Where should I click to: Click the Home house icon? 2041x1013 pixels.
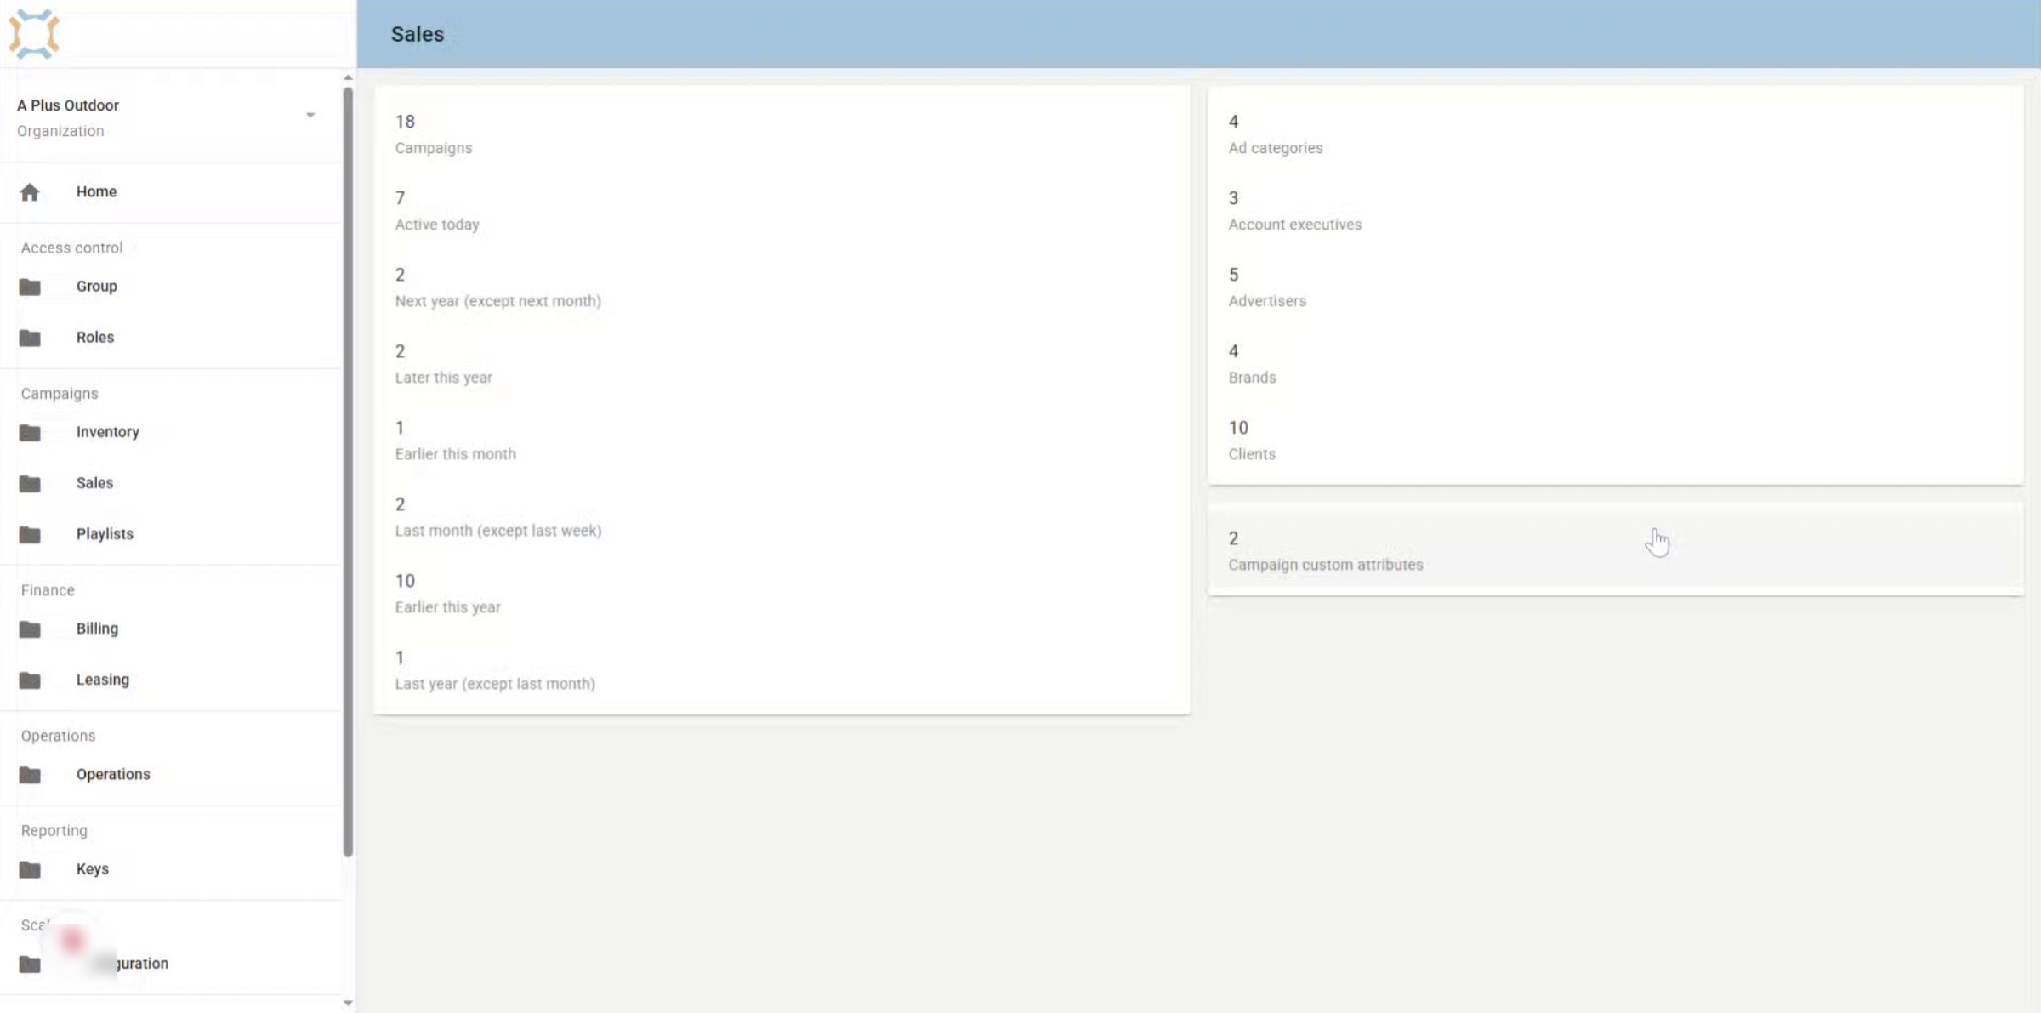30,192
